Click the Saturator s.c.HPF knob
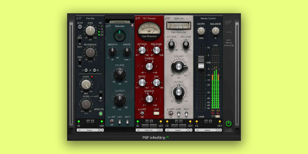This screenshot has height=154, width=308. (111, 121)
